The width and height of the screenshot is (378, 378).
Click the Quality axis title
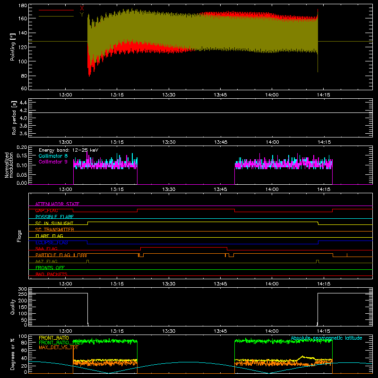(x=13, y=307)
